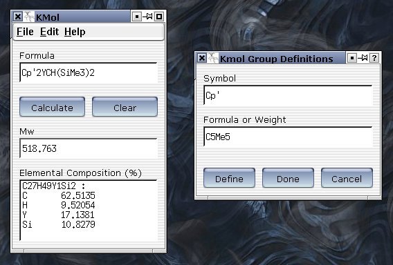The height and width of the screenshot is (265, 393).
Task: Click the C27H49Y1Si2 formula line
Action: 54,186
